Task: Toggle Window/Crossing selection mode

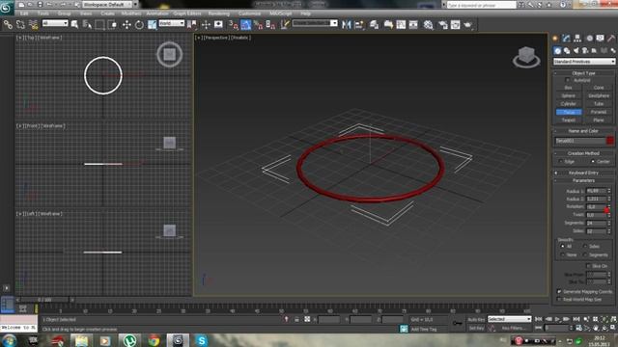Action: pos(112,25)
